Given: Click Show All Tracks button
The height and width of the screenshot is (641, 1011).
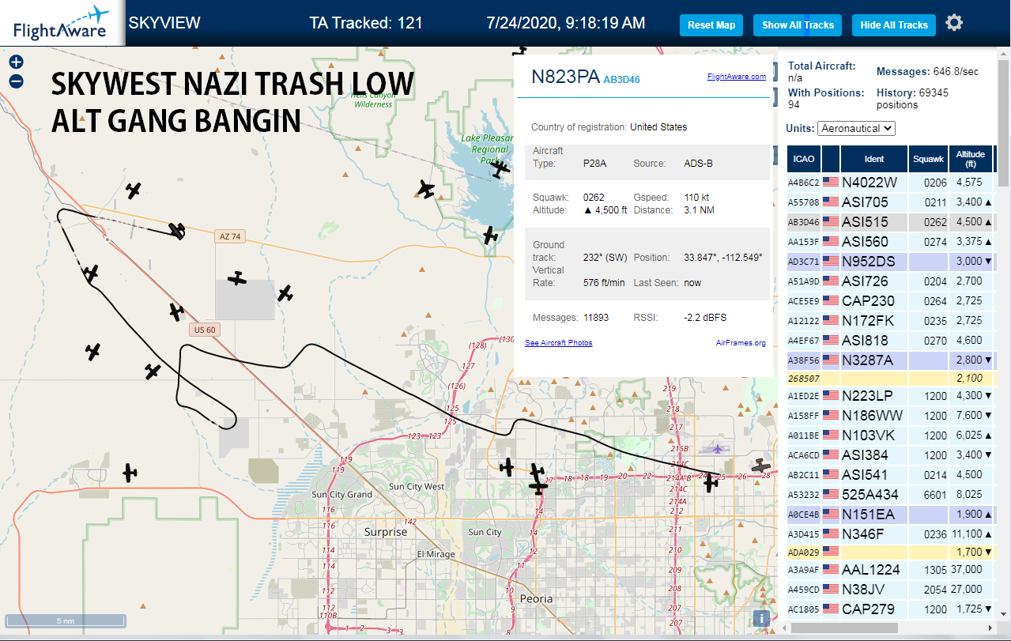Looking at the screenshot, I should (x=798, y=25).
